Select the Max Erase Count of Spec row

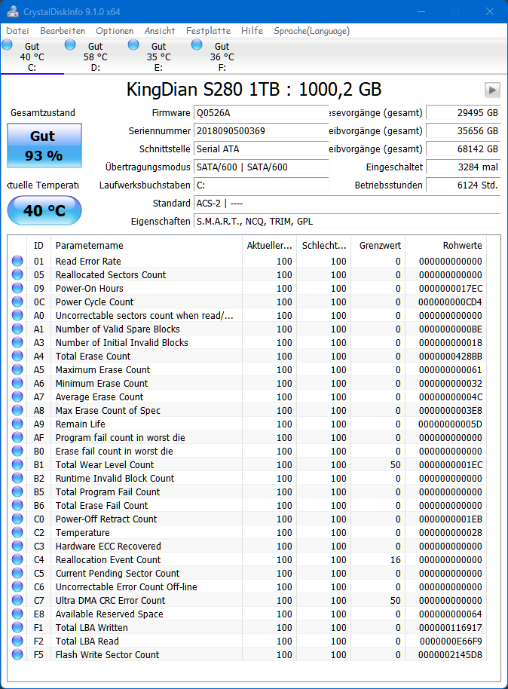[x=247, y=410]
